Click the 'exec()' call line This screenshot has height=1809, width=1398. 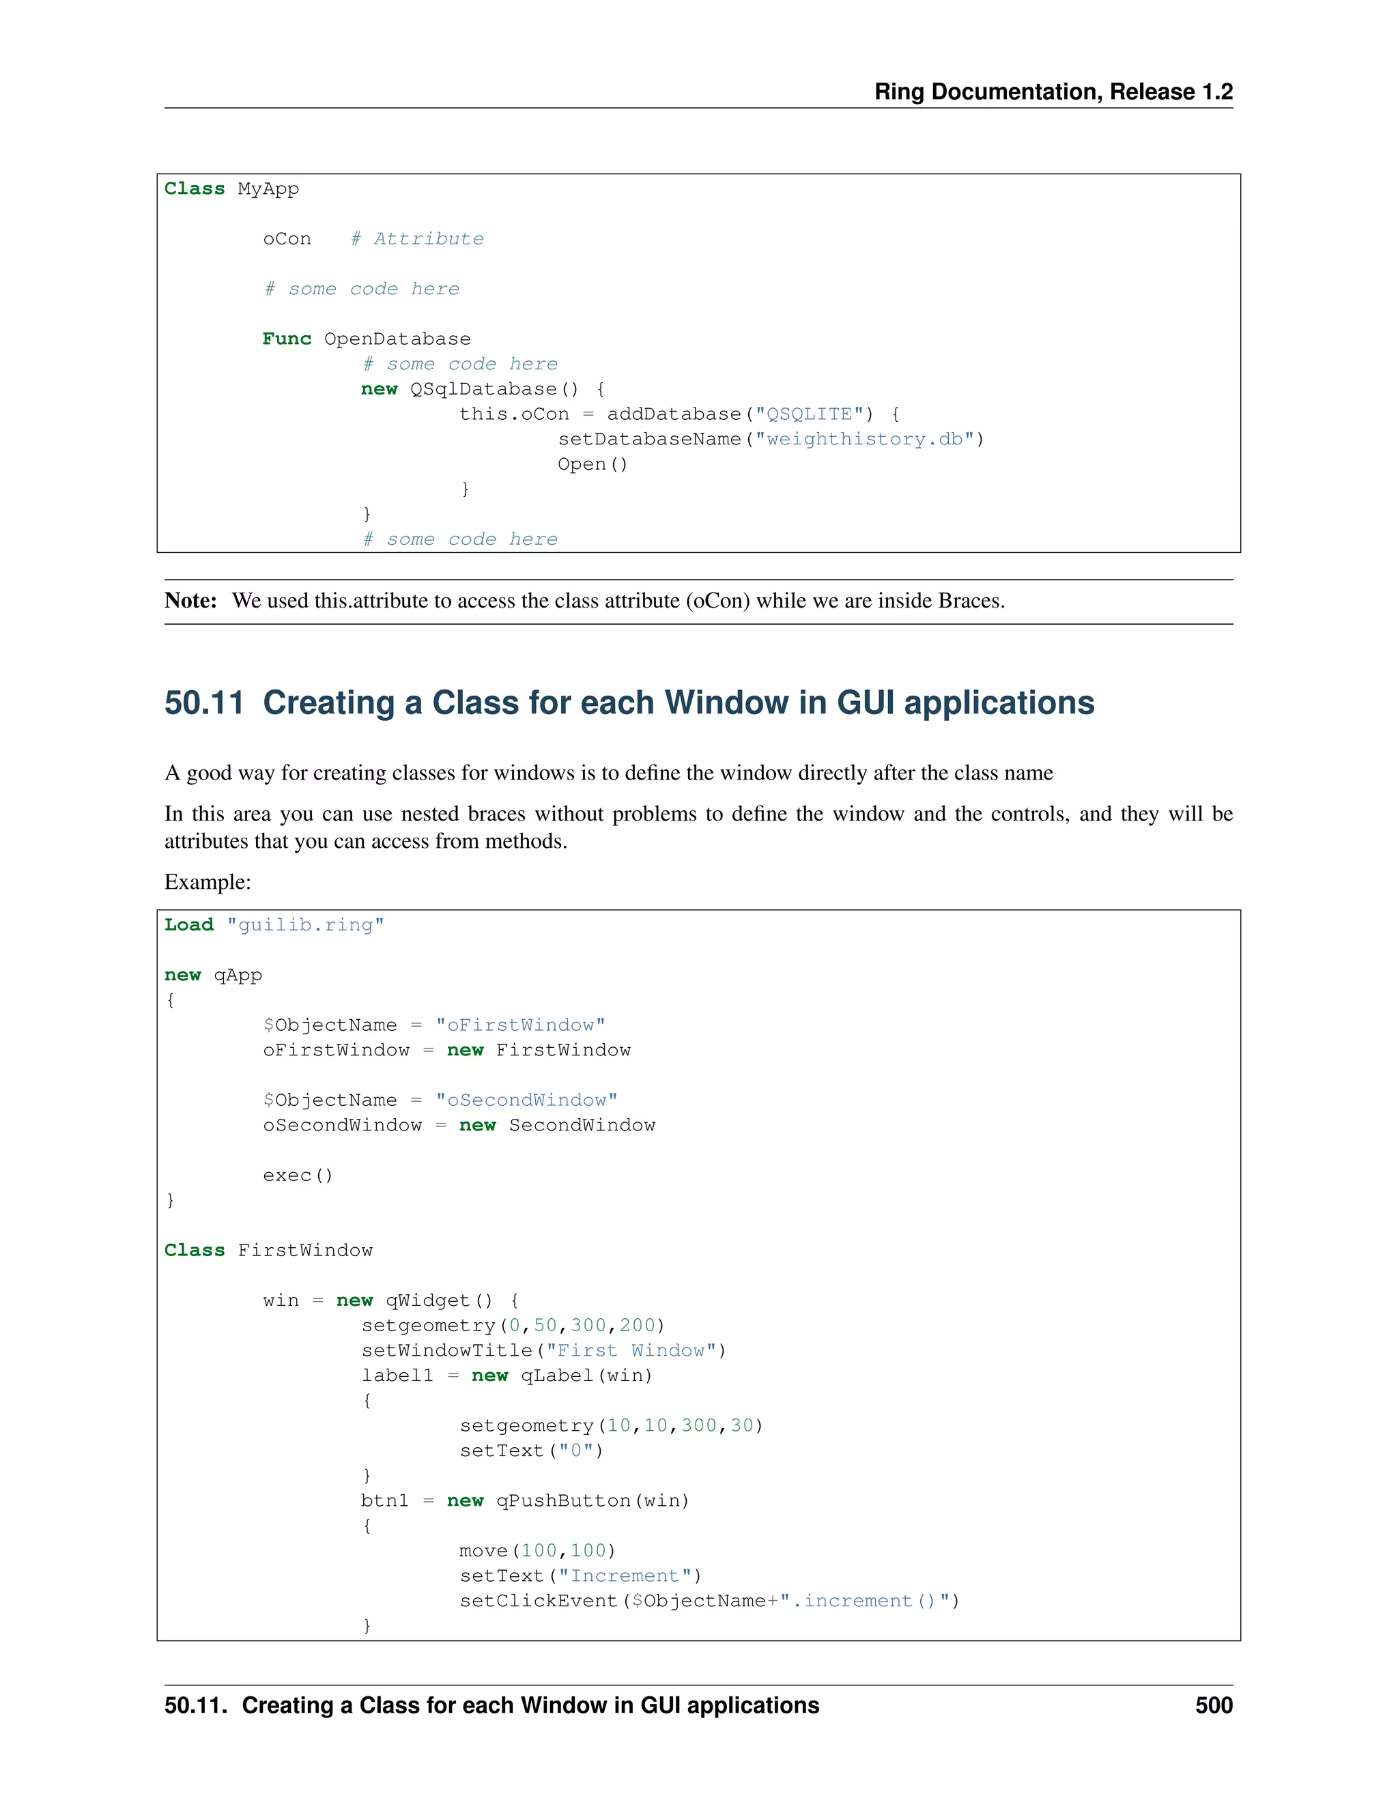(x=298, y=1176)
